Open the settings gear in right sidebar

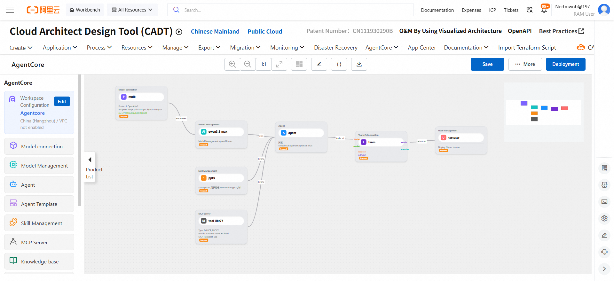point(604,218)
